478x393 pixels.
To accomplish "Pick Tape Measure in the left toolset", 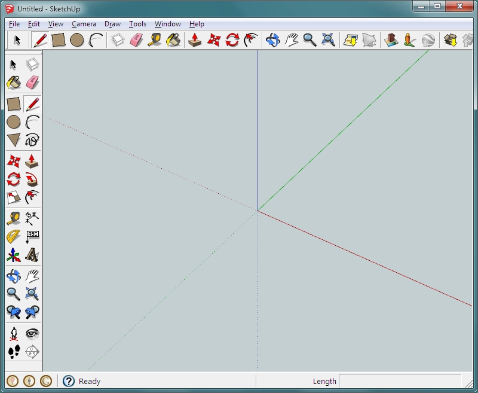I will 13,219.
